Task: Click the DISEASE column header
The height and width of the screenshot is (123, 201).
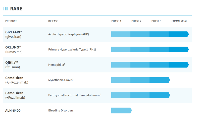Action: coord(53,21)
